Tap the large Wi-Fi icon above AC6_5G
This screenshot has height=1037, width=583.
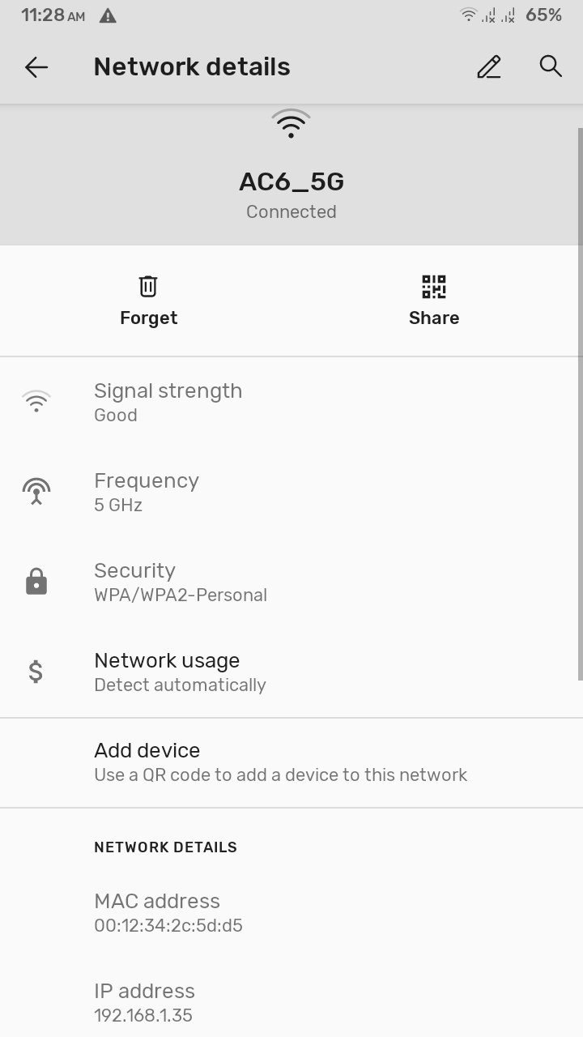(291, 124)
